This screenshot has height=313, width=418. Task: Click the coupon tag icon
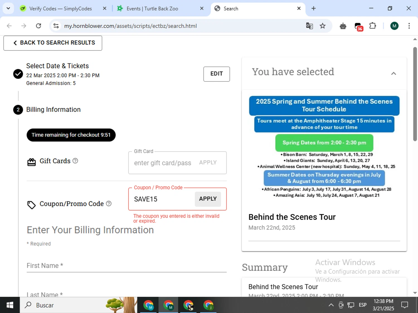[x=31, y=205]
